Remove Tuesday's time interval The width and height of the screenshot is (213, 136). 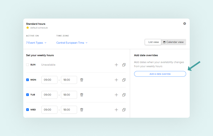(x=82, y=95)
